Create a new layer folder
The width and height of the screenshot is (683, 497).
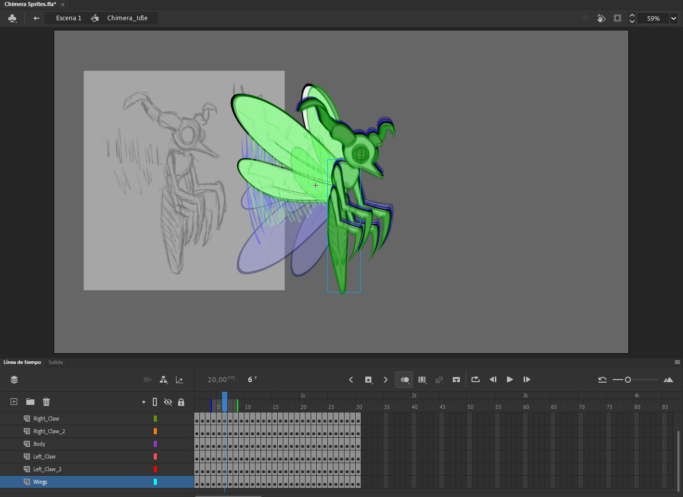tap(30, 401)
